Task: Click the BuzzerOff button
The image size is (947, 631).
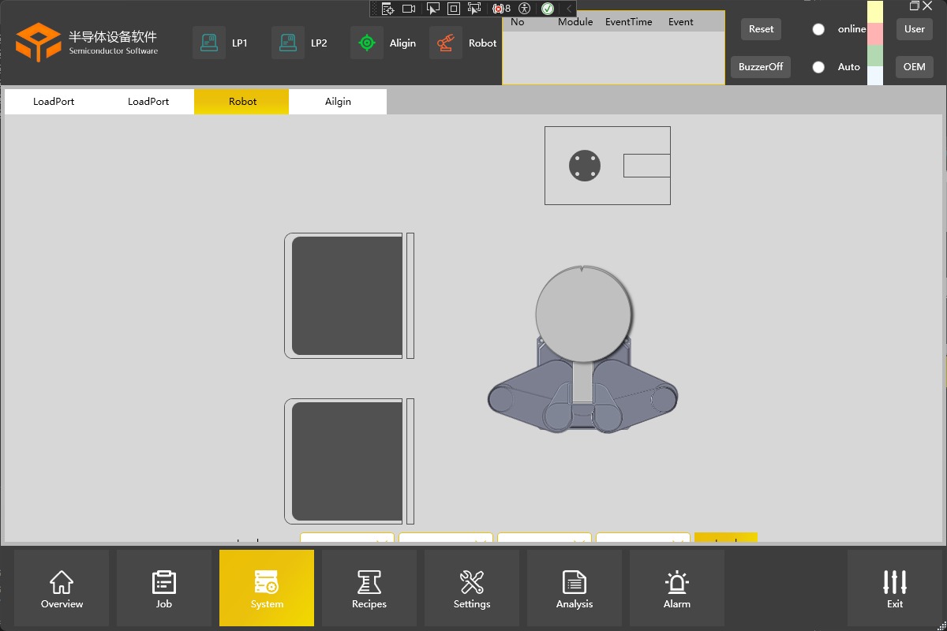Action: tap(761, 67)
